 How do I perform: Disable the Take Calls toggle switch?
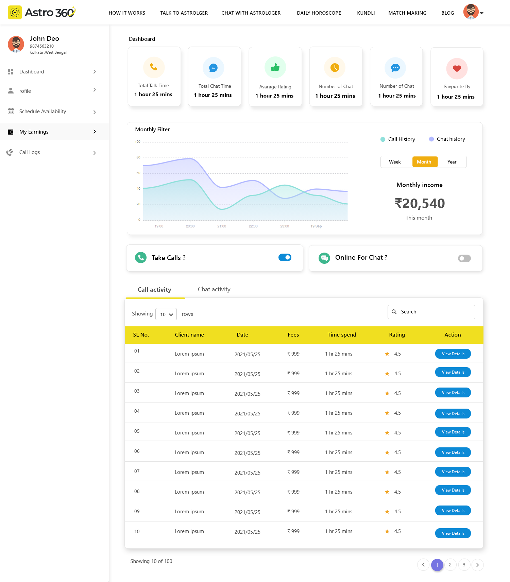pyautogui.click(x=285, y=258)
